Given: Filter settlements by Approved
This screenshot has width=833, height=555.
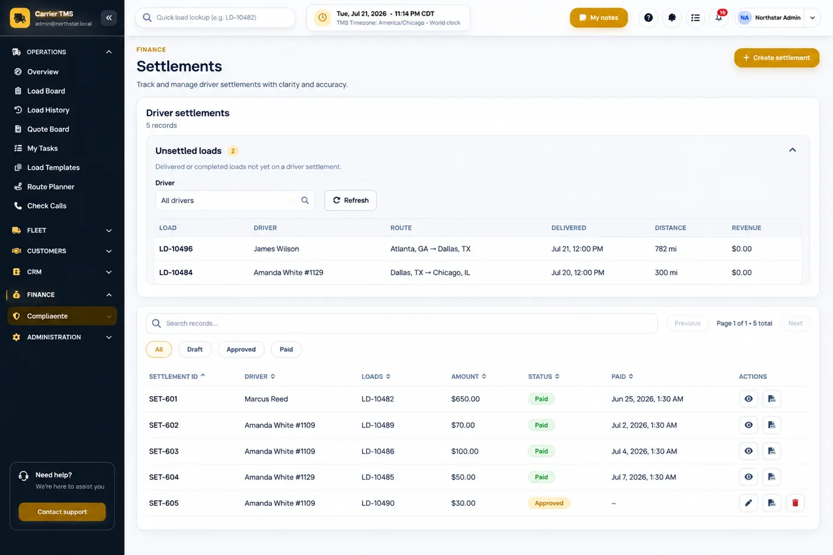Looking at the screenshot, I should (x=241, y=349).
